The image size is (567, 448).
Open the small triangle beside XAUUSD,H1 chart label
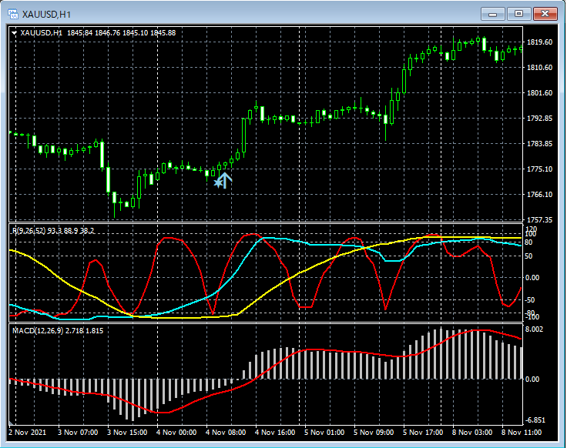(15, 32)
